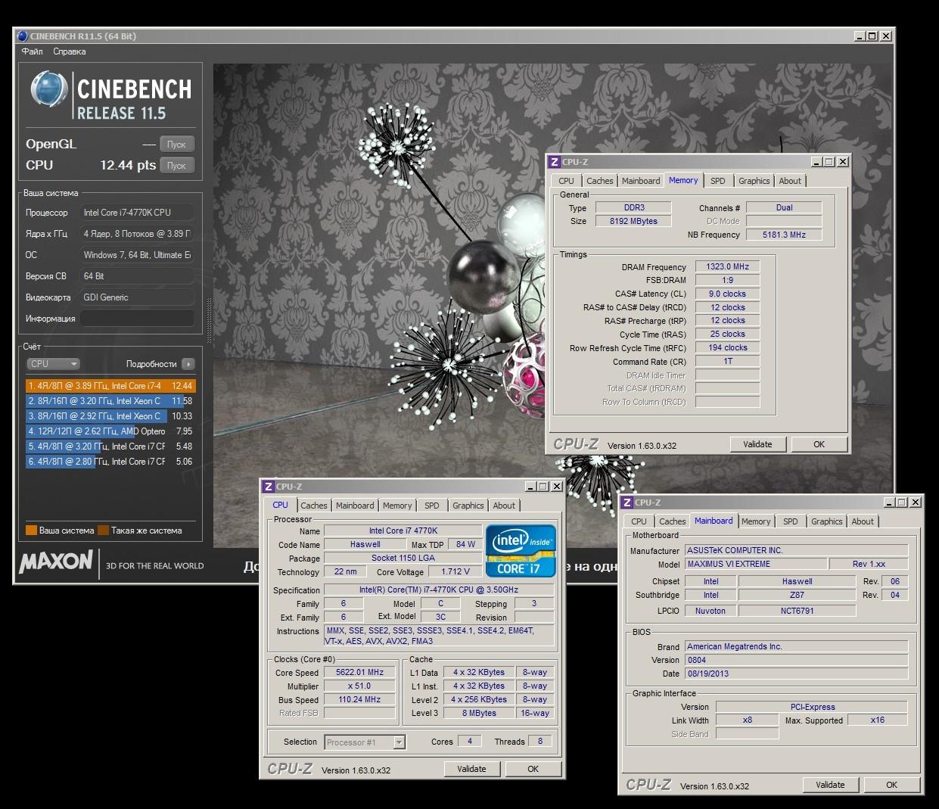Switch to Caches tab in Memory window
The height and width of the screenshot is (809, 939).
(x=600, y=181)
